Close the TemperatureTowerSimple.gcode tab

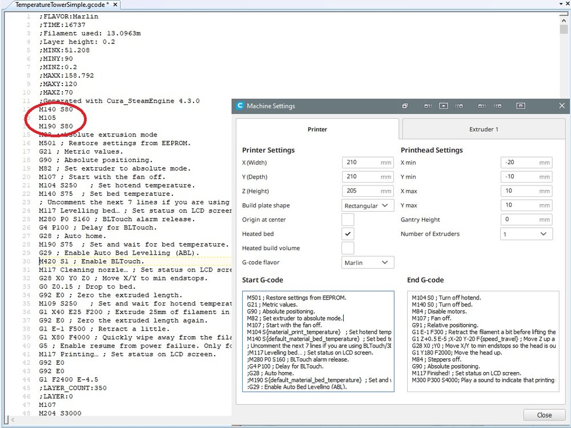click(115, 5)
